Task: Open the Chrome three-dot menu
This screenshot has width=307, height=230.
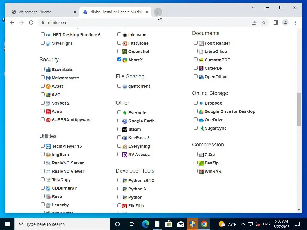Action: click(x=295, y=22)
